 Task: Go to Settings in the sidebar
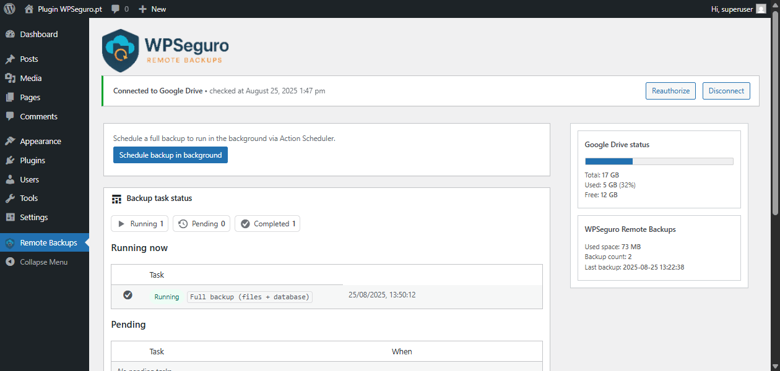pos(33,218)
